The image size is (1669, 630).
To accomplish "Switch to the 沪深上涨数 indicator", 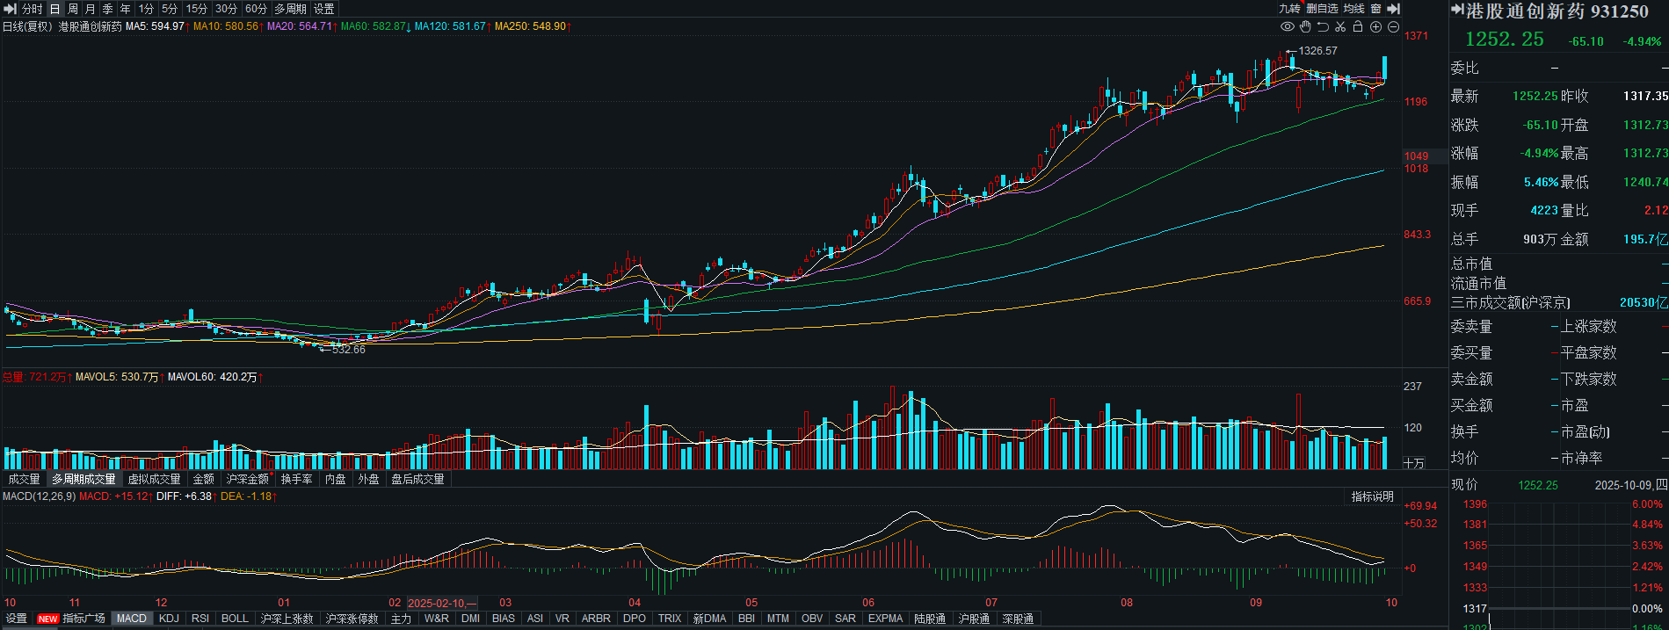I will (287, 619).
